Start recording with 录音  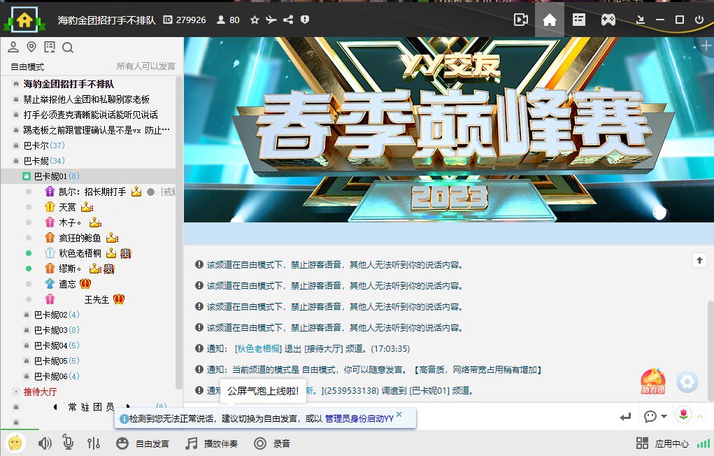[272, 443]
